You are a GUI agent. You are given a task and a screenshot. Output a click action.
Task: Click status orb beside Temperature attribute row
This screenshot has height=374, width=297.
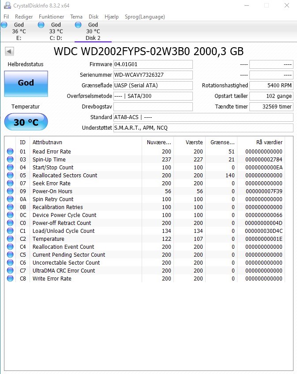tap(10, 239)
